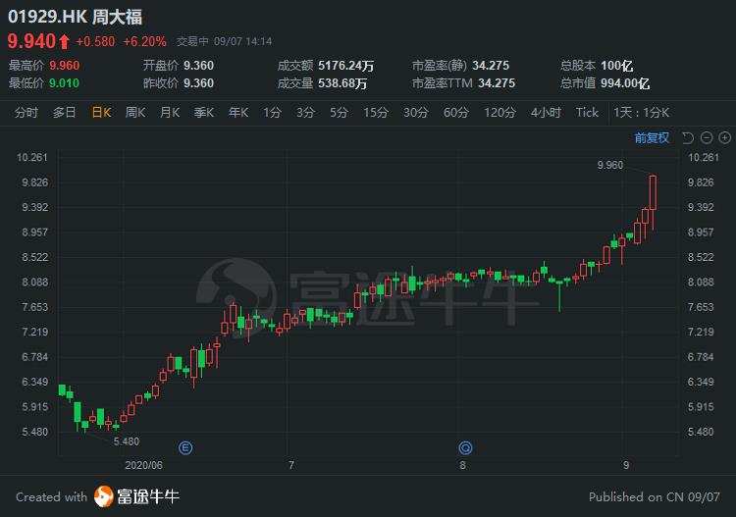Choose the 120分 interval tab
The image size is (736, 517).
499,113
